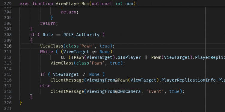Click 'ViewClass' on line 310
Image resolution: width=225 pixels, height=112 pixels.
(52, 46)
